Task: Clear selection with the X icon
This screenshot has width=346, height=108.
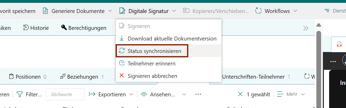Action: click(x=240, y=95)
